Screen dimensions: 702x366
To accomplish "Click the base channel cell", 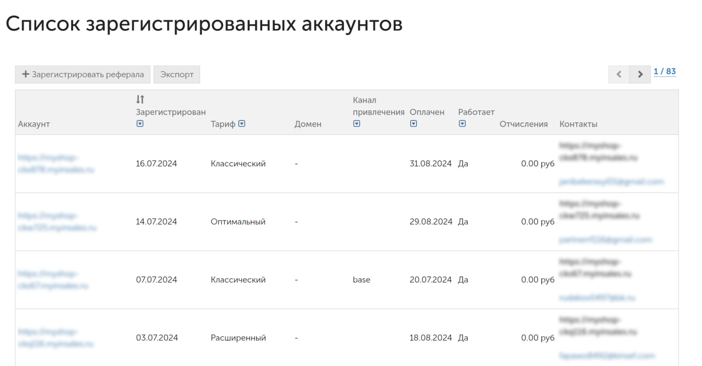I will pos(361,280).
